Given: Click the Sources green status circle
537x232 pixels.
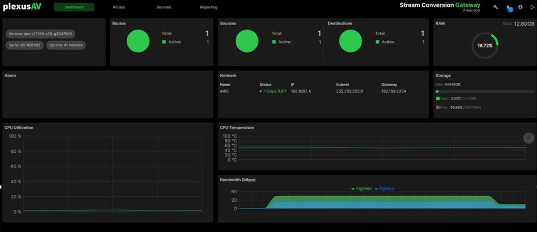Looking at the screenshot, I should [247, 41].
